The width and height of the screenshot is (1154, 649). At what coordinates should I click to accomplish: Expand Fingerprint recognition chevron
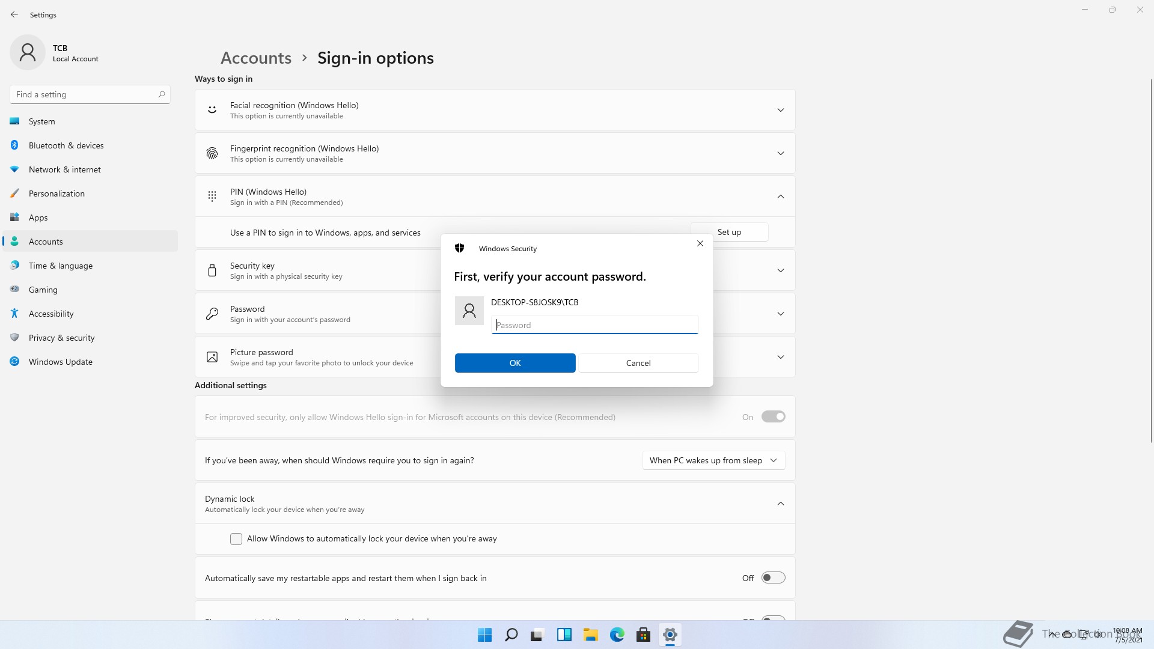pyautogui.click(x=780, y=153)
